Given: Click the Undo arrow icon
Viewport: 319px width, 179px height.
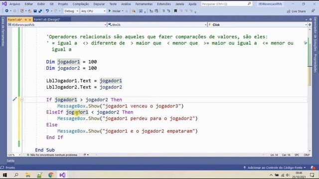Looking at the screenshot, I should pyautogui.click(x=47, y=11).
